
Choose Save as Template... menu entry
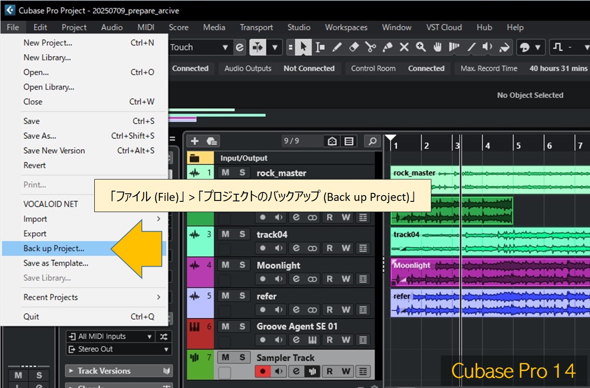85,263
